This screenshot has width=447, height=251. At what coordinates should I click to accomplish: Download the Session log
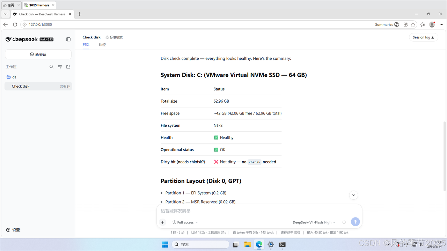coord(424,37)
